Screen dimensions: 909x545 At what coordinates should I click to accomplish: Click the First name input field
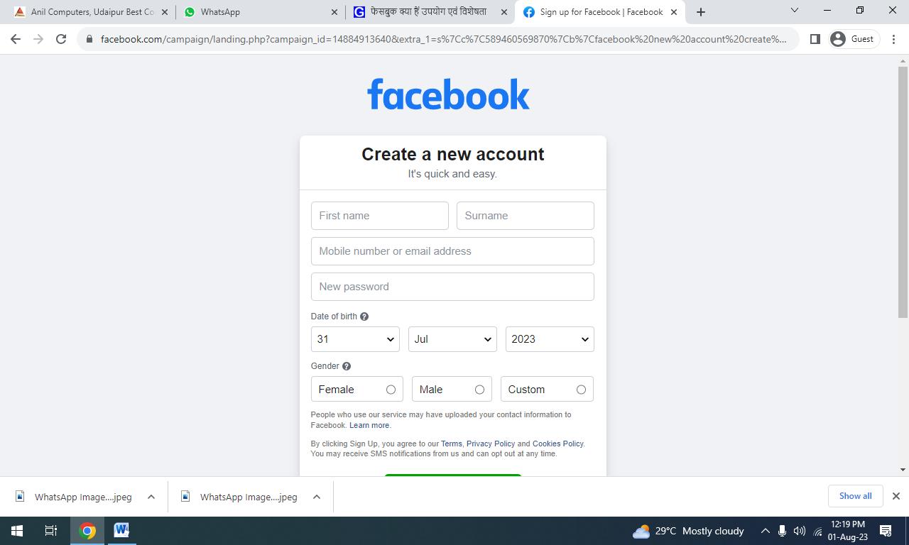pyautogui.click(x=380, y=216)
